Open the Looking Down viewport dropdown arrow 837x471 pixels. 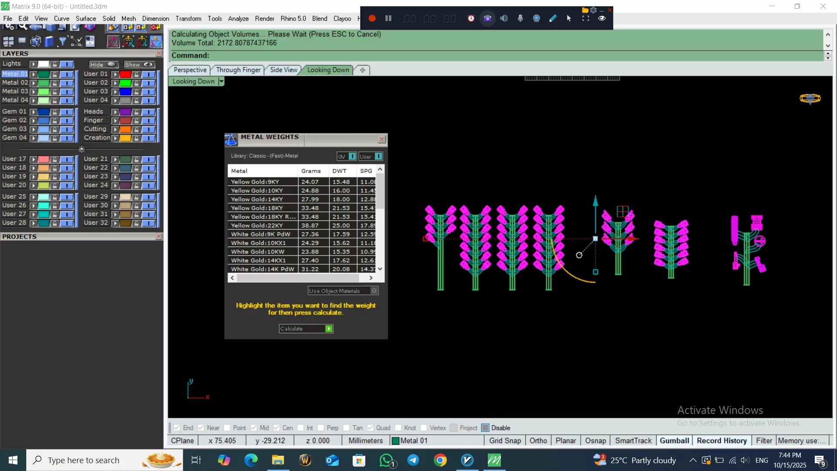(x=221, y=82)
